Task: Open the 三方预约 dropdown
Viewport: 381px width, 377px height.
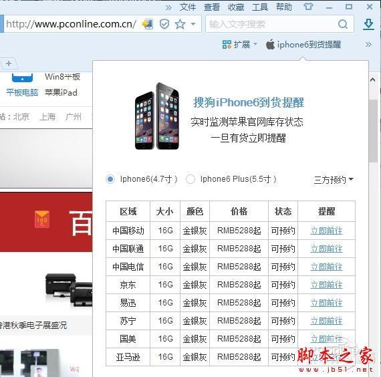Action: point(334,180)
